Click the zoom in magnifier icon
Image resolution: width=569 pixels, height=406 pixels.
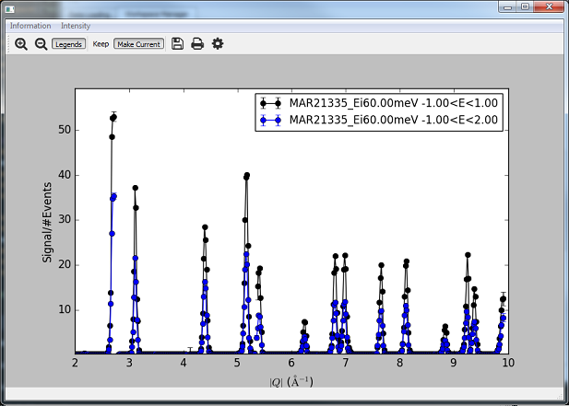pyautogui.click(x=21, y=44)
